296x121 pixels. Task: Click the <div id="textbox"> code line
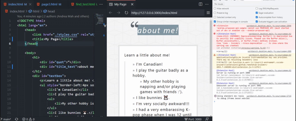point(49,76)
